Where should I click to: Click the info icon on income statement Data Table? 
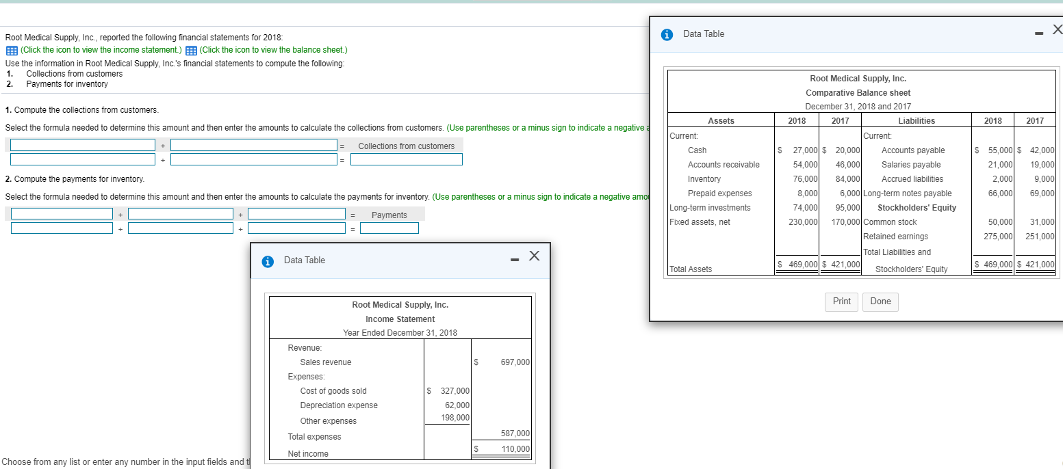[x=269, y=260]
